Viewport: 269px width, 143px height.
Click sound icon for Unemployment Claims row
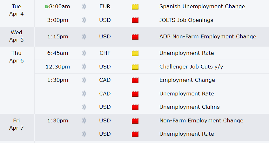point(84,107)
